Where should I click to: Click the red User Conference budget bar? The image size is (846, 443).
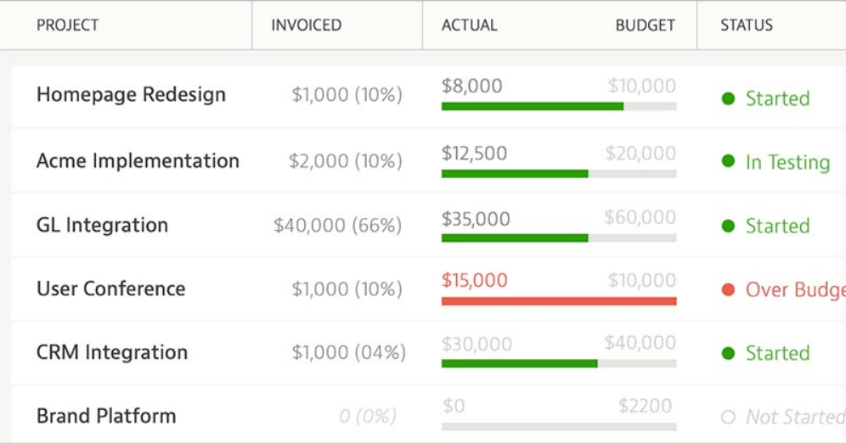coord(559,300)
